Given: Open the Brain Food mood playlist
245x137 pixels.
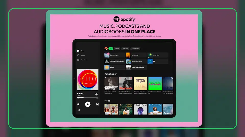Looking at the screenshot, I should (x=140, y=109).
